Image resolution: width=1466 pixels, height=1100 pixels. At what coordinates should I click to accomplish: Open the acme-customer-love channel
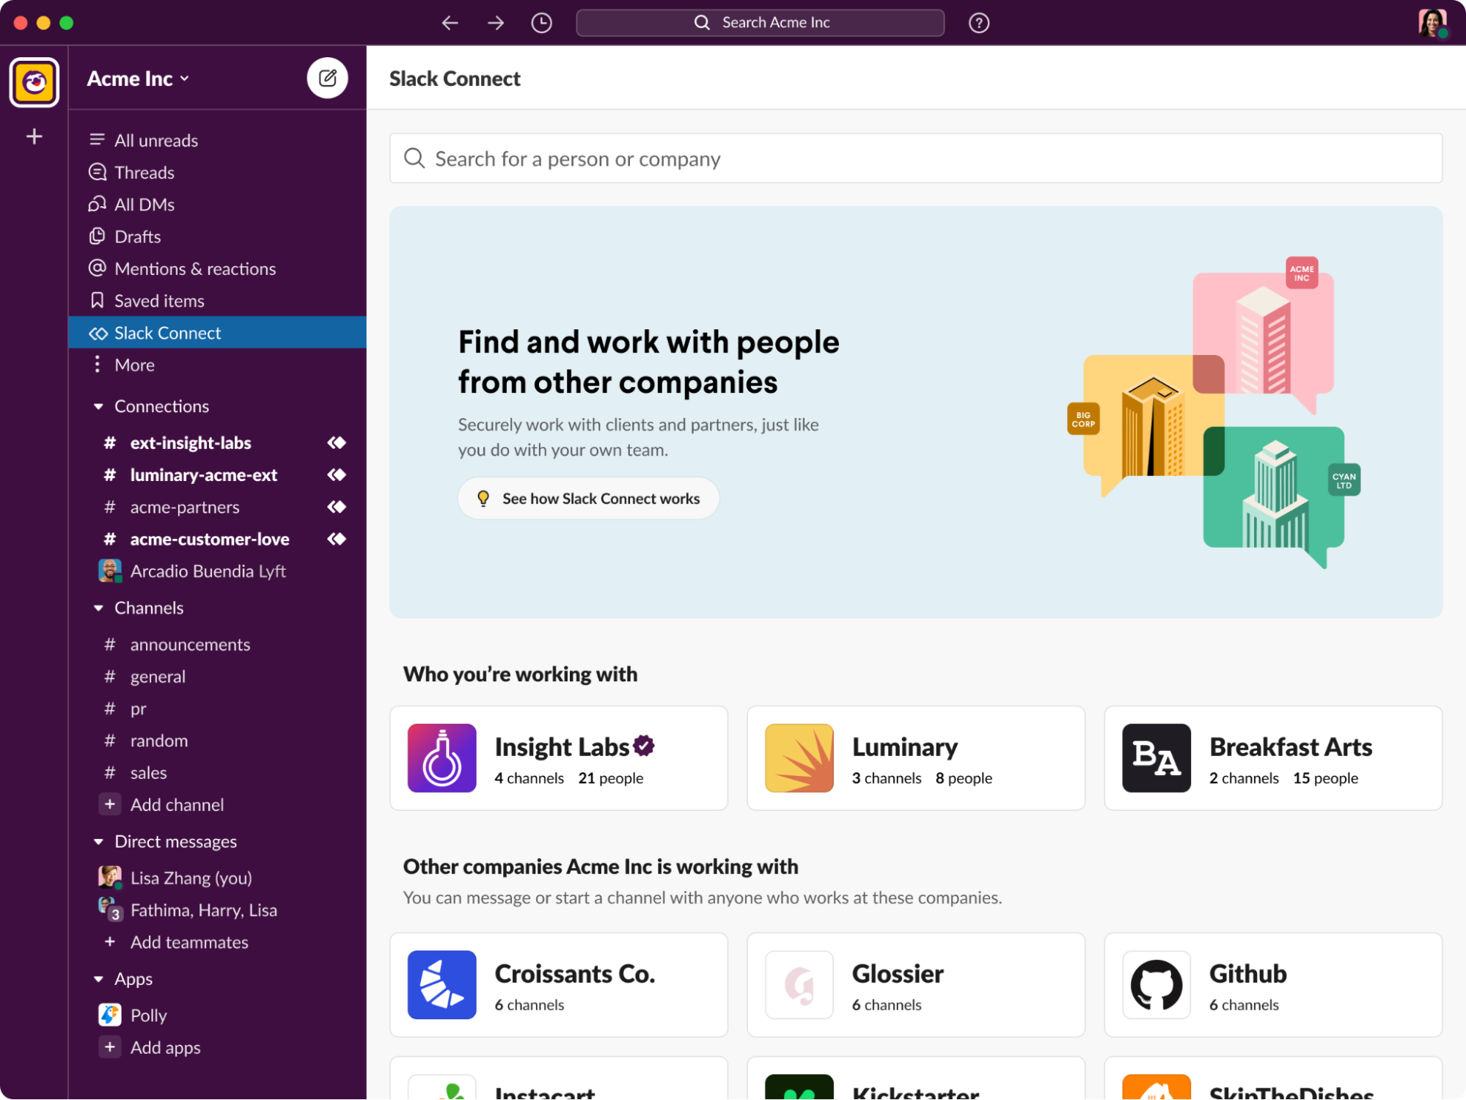click(217, 539)
